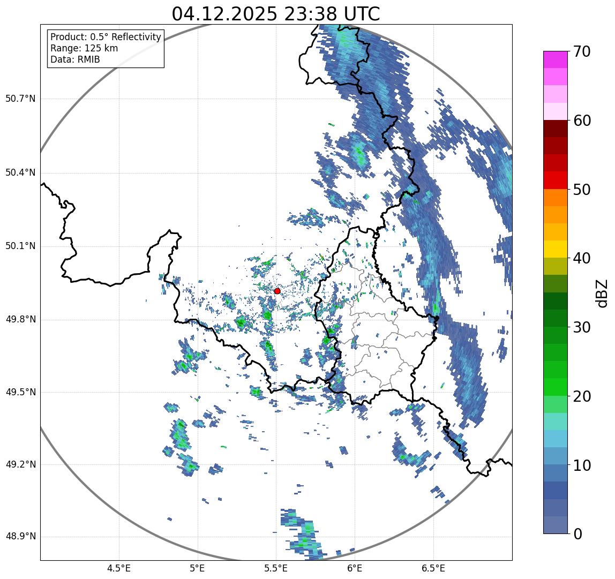The height and width of the screenshot is (579, 615).
Task: Click the colorbar tick value 50
Action: [x=582, y=190]
